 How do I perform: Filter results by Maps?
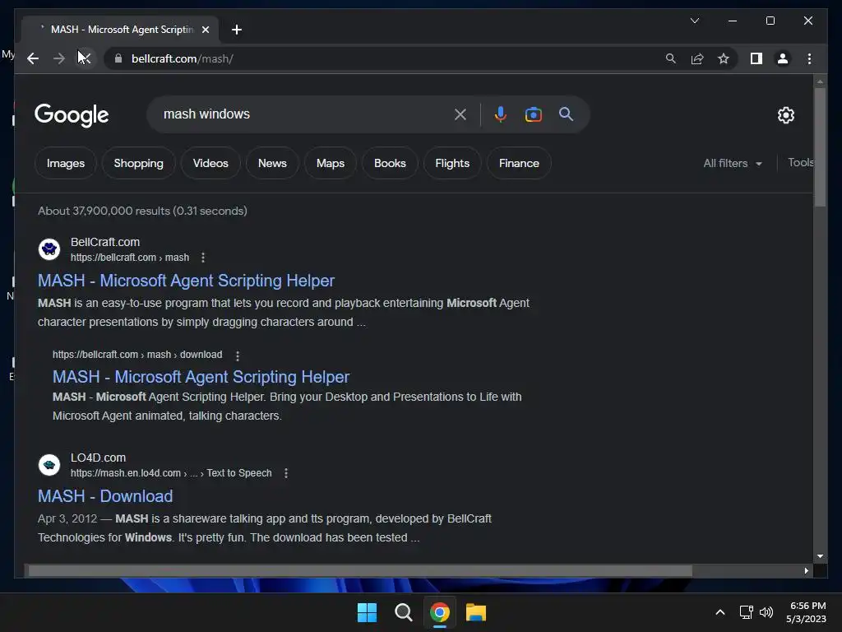coord(331,164)
